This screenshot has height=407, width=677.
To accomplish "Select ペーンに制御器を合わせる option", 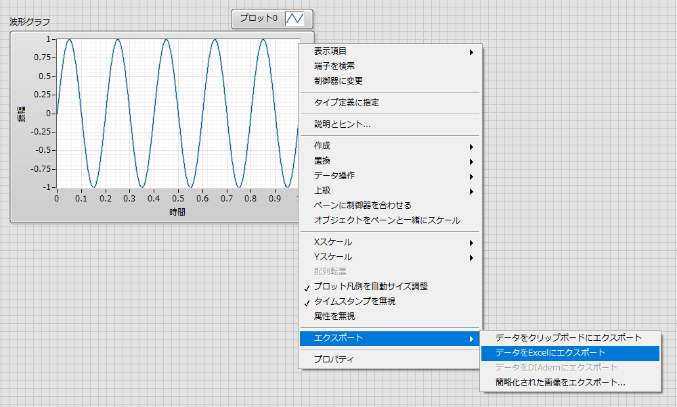I will [390, 206].
